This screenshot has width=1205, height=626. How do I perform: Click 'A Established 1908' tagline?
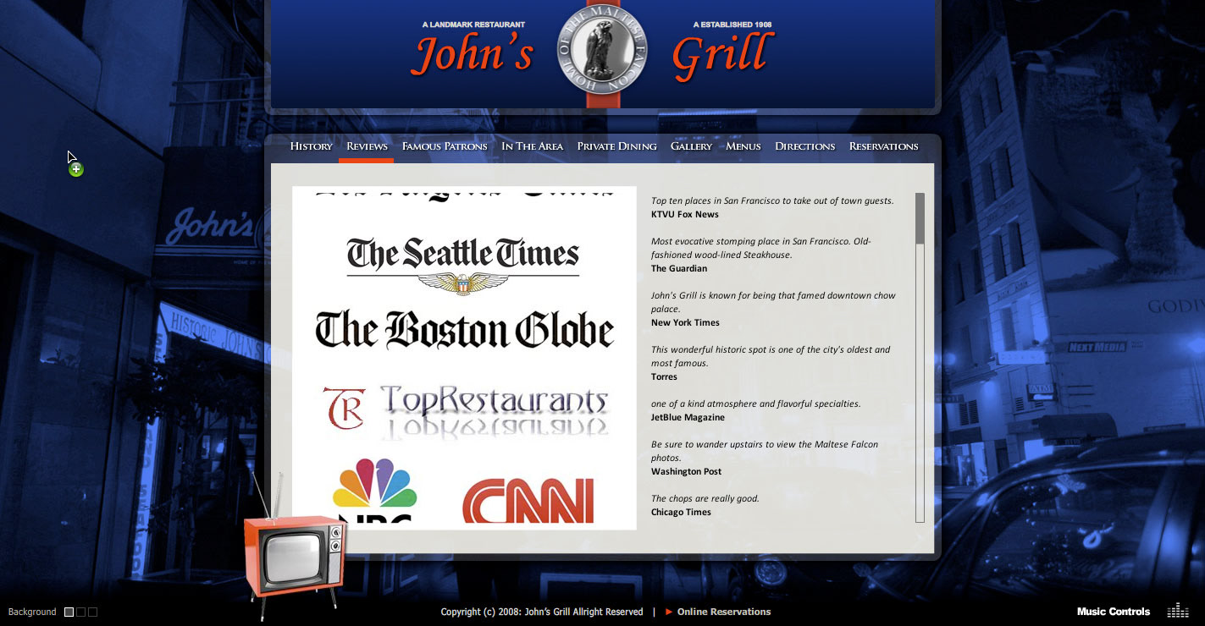pyautogui.click(x=732, y=25)
